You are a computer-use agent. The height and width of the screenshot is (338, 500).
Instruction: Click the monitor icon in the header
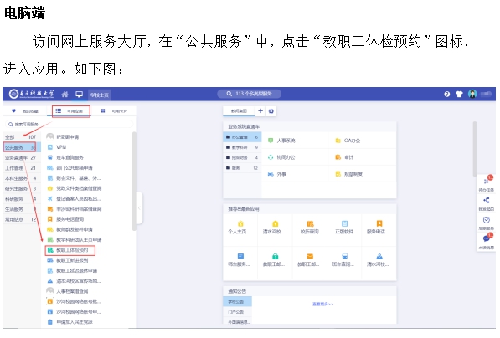coord(79,94)
